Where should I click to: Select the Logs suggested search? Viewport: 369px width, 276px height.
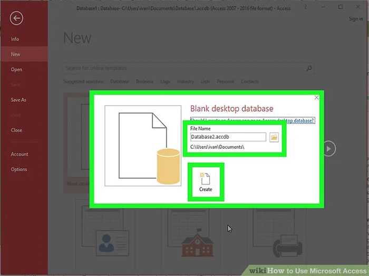pyautogui.click(x=165, y=81)
